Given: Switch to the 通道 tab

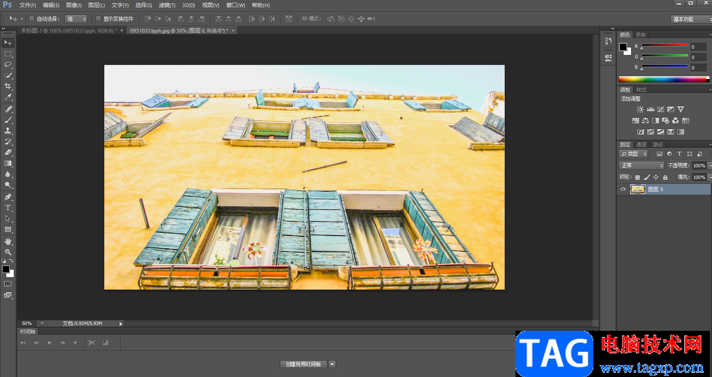Looking at the screenshot, I should pos(641,144).
